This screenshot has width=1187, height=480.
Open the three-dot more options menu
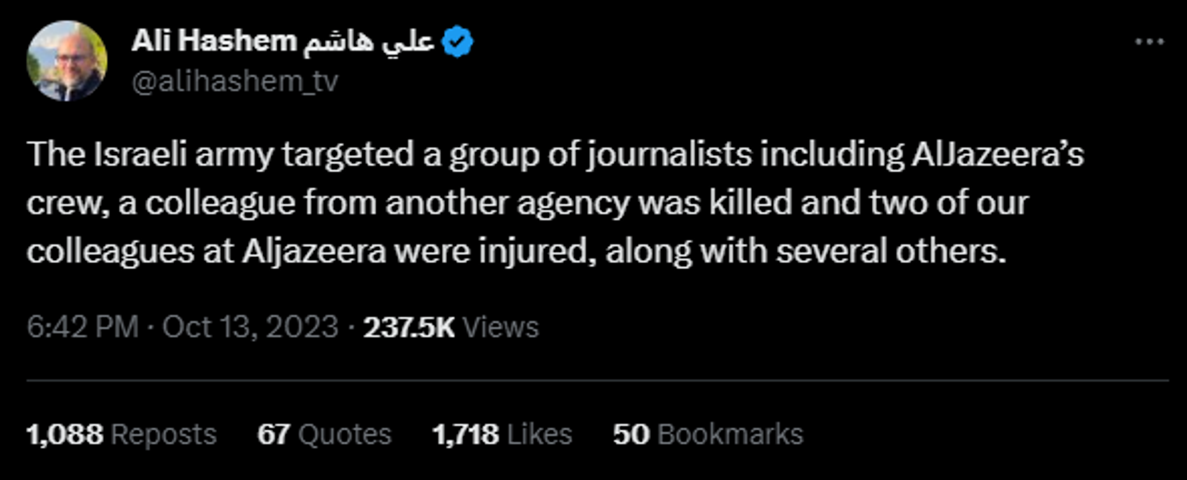tap(1149, 42)
